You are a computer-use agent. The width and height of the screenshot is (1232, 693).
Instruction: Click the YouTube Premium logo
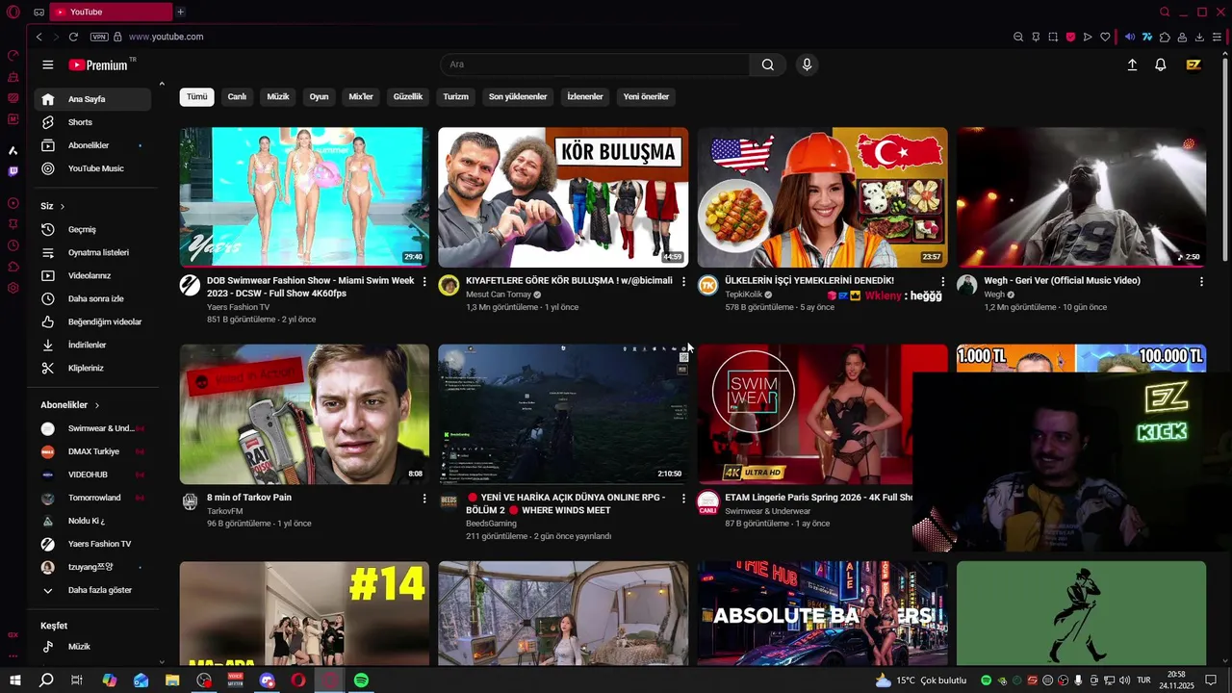coord(98,64)
